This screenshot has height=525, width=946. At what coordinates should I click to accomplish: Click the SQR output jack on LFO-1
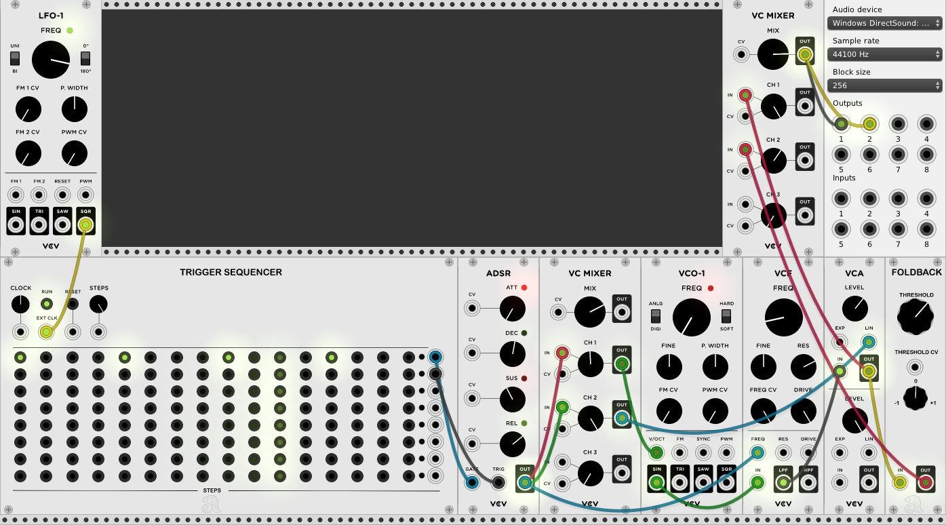86,224
